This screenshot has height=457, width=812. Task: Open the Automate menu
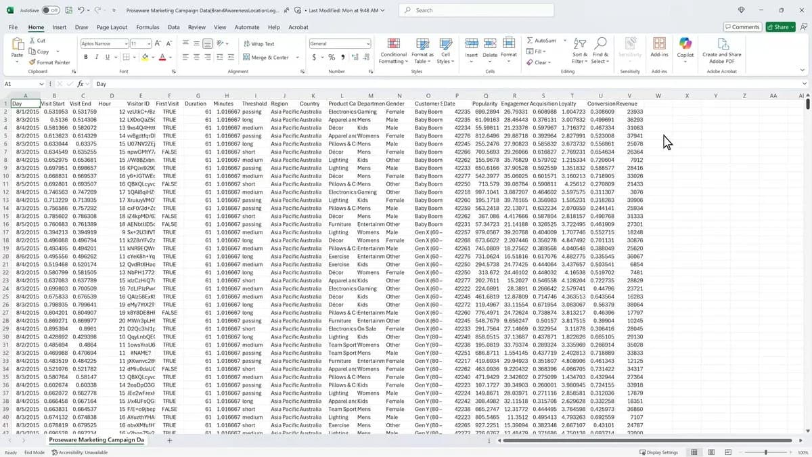click(248, 27)
